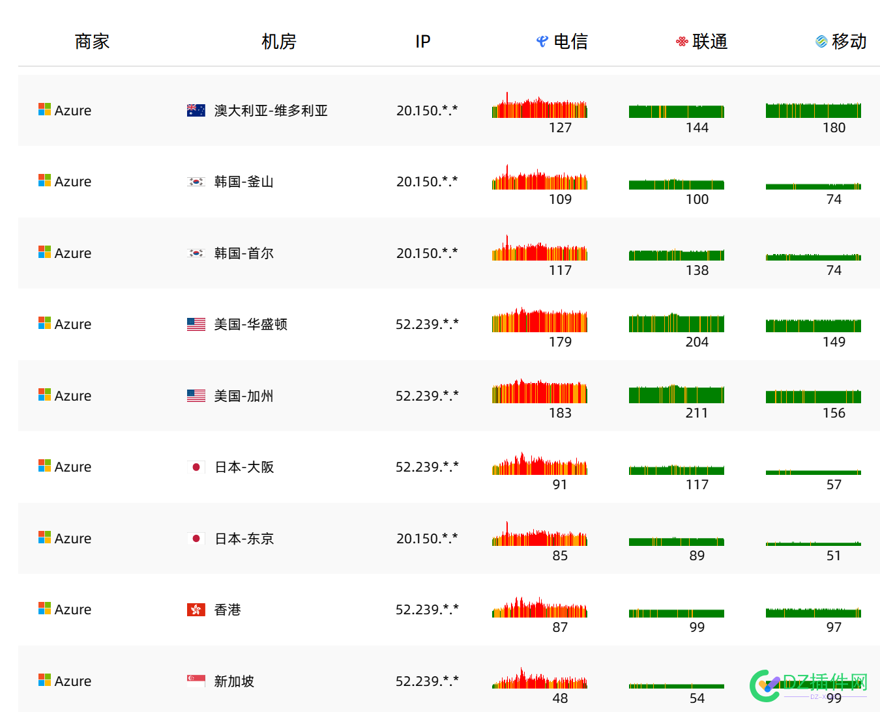Click IP 20.150.*.* in the 澳大利亚-维多利亚 row
This screenshot has width=880, height=712.
pyautogui.click(x=427, y=111)
